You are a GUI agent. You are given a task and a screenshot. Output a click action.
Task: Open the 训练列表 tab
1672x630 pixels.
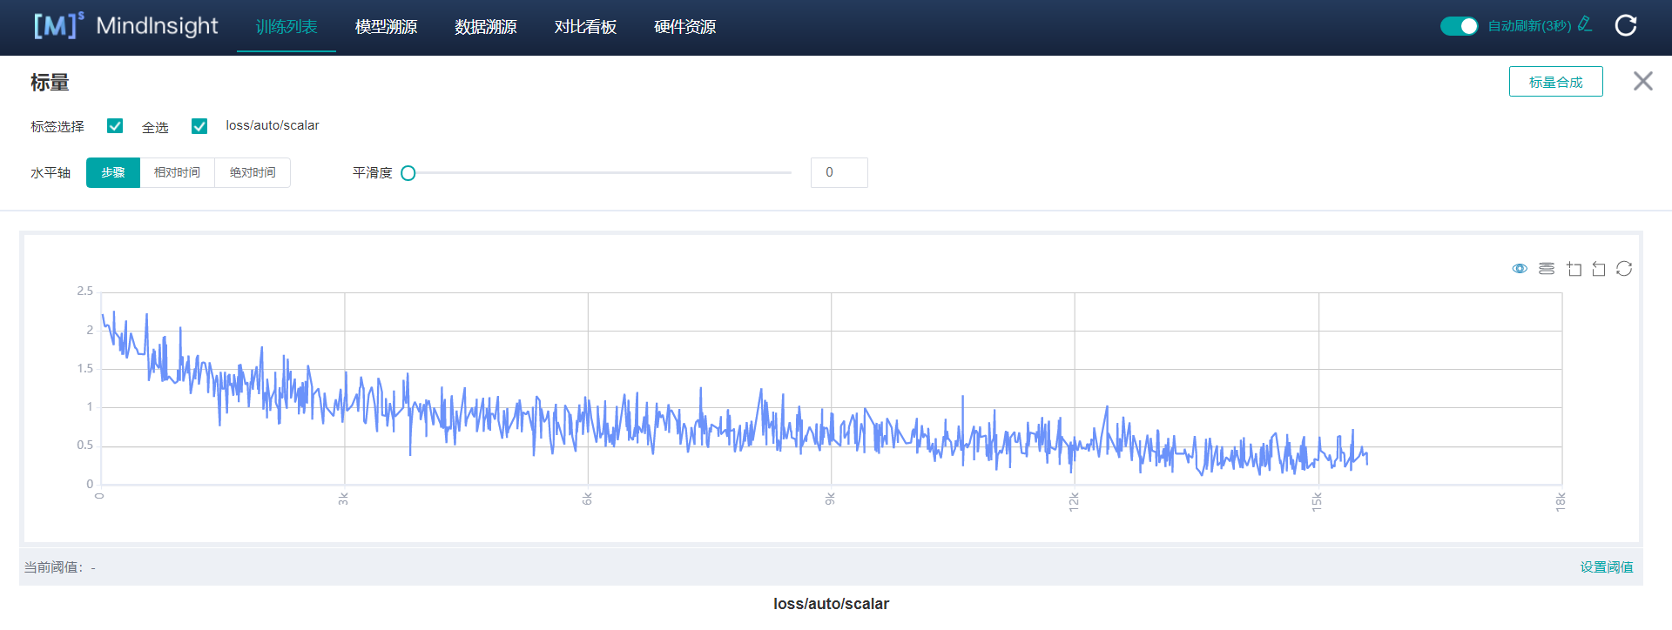pyautogui.click(x=287, y=27)
